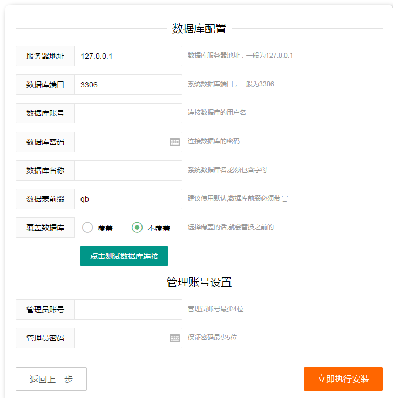Image resolution: width=393 pixels, height=398 pixels.
Task: Click the 覆盖数据库 field label
Action: click(x=45, y=228)
